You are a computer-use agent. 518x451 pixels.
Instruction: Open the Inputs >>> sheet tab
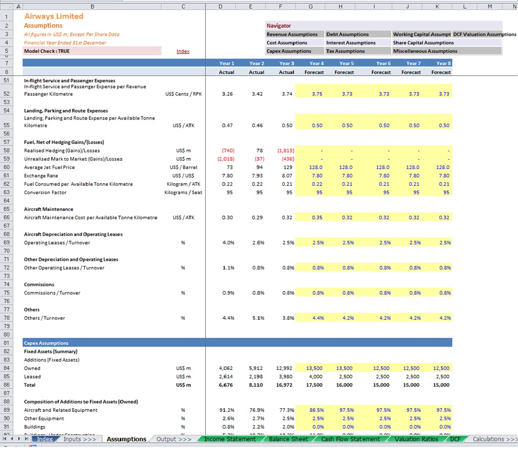click(80, 439)
